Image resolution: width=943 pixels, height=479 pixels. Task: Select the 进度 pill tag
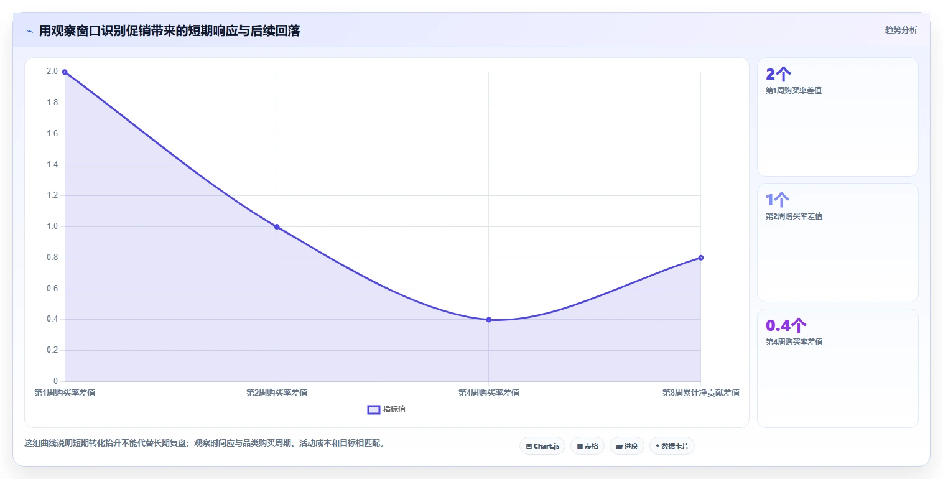(x=627, y=446)
